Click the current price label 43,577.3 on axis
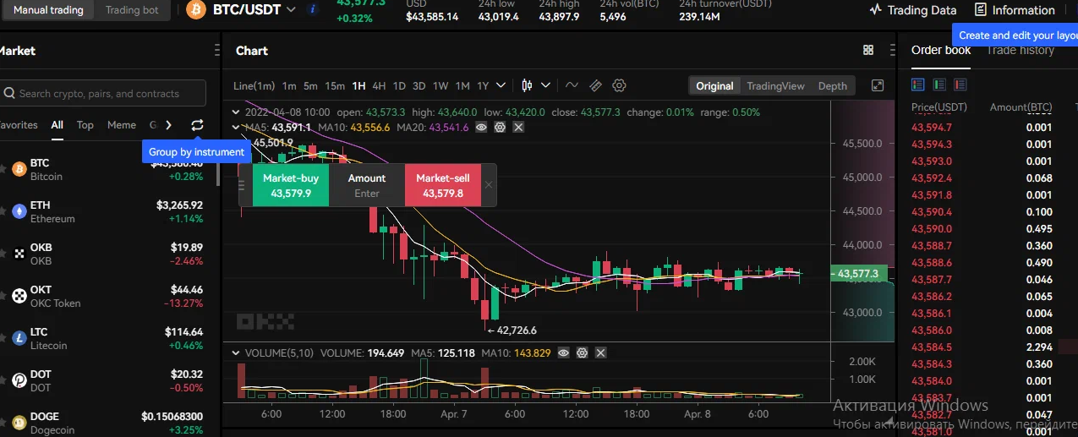The width and height of the screenshot is (1078, 437). pos(859,274)
